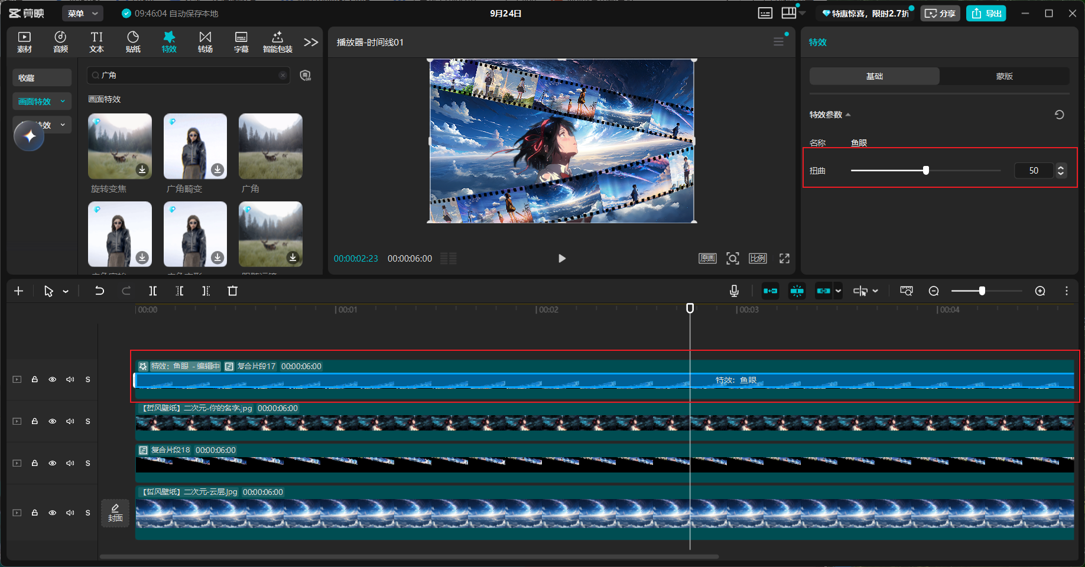Delete the selected clip with the trash icon

[232, 291]
